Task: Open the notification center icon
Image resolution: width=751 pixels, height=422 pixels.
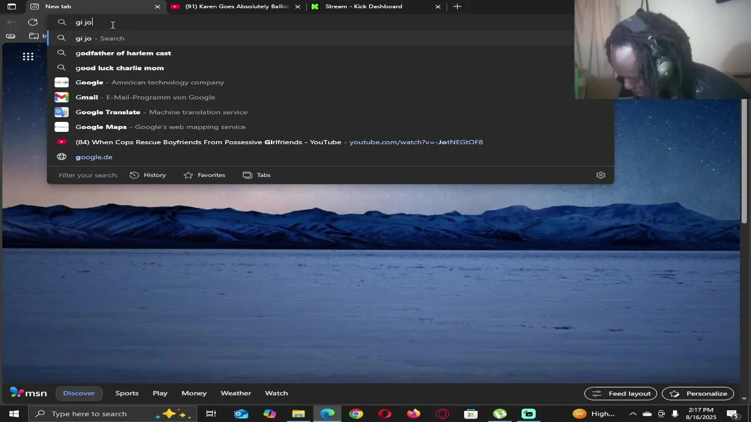Action: pos(734,414)
